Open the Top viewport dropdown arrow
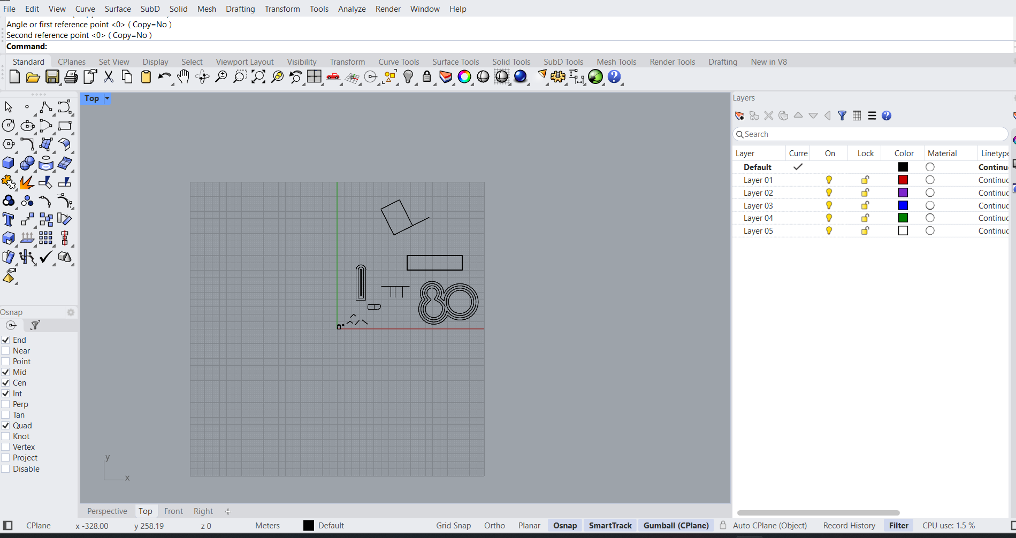Viewport: 1016px width, 538px height. [107, 98]
